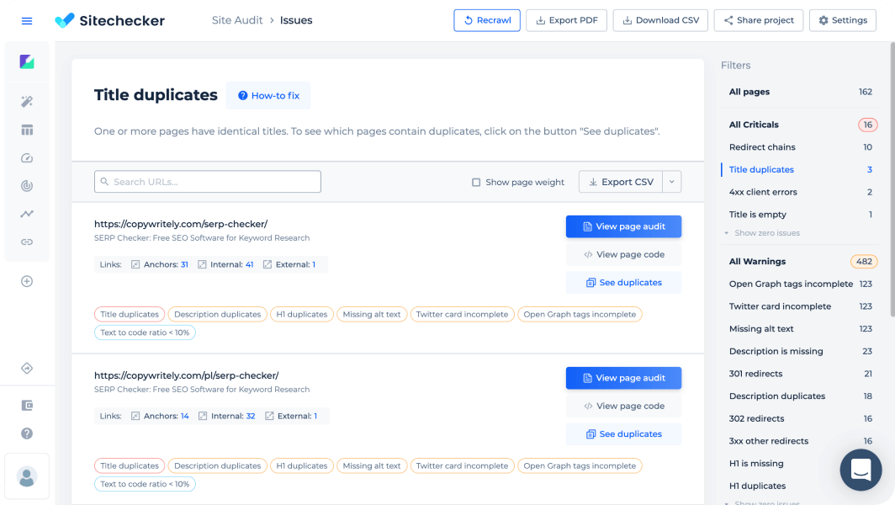
Task: Expand Show zero issues under All Criticals
Action: pos(762,233)
